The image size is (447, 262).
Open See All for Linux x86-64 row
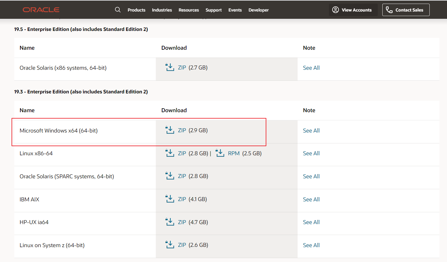click(x=311, y=153)
